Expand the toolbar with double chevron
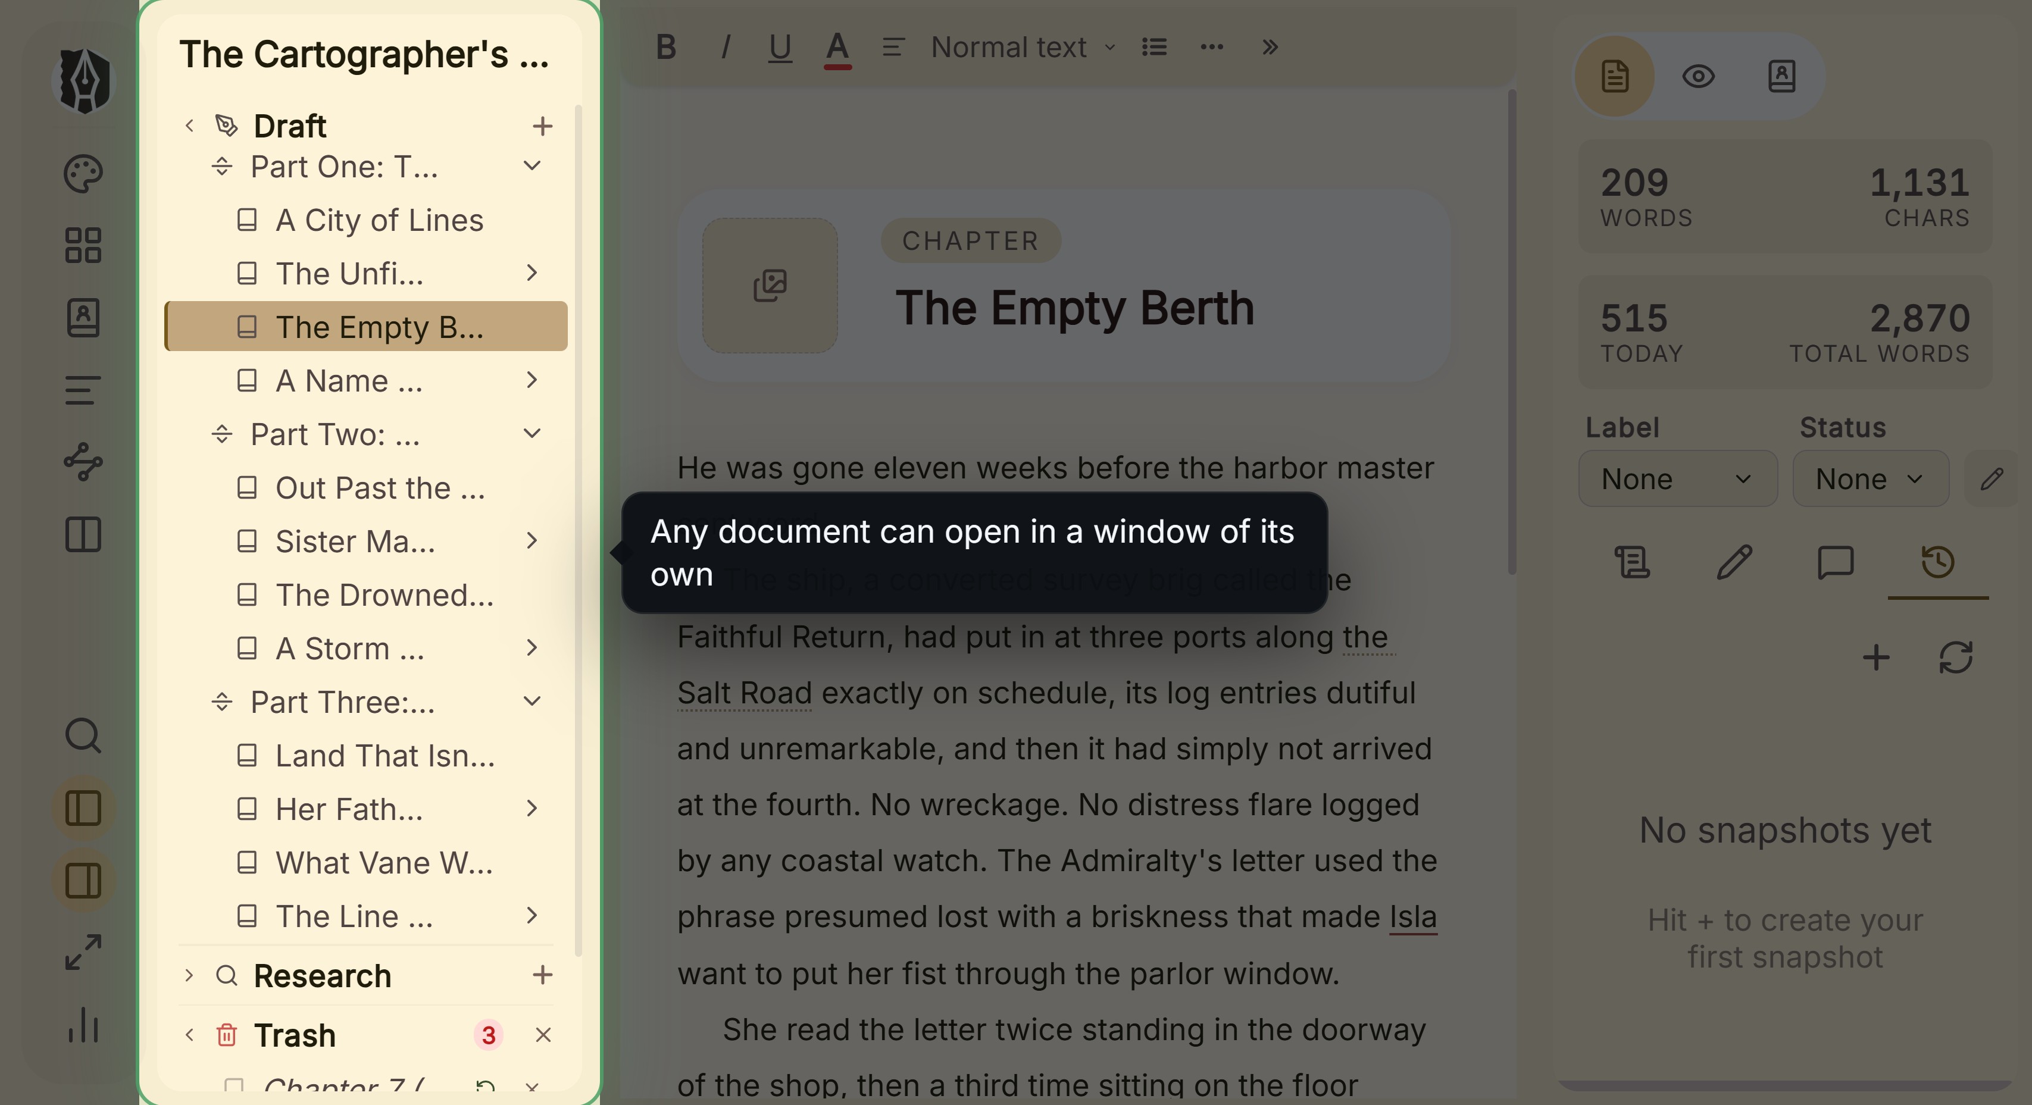The image size is (2032, 1105). (1269, 48)
